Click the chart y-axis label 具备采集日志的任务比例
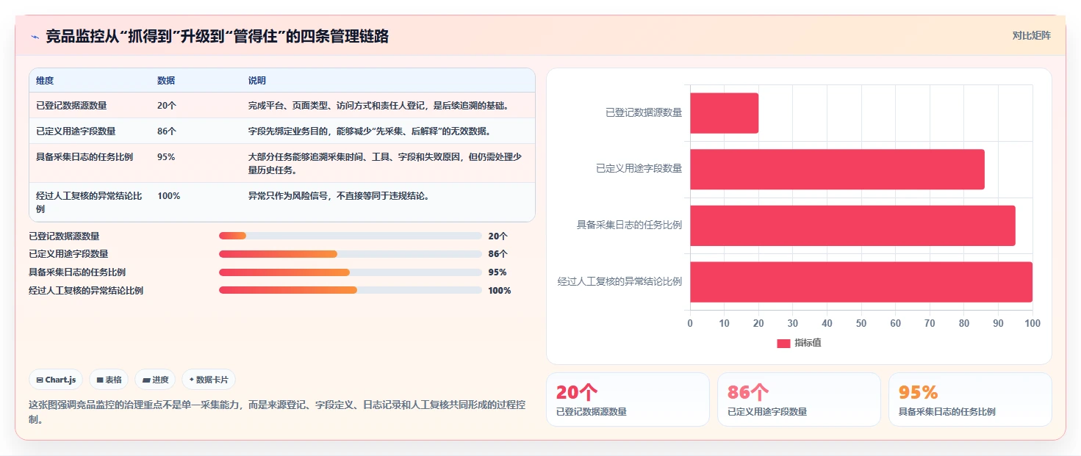The height and width of the screenshot is (456, 1081). [630, 225]
